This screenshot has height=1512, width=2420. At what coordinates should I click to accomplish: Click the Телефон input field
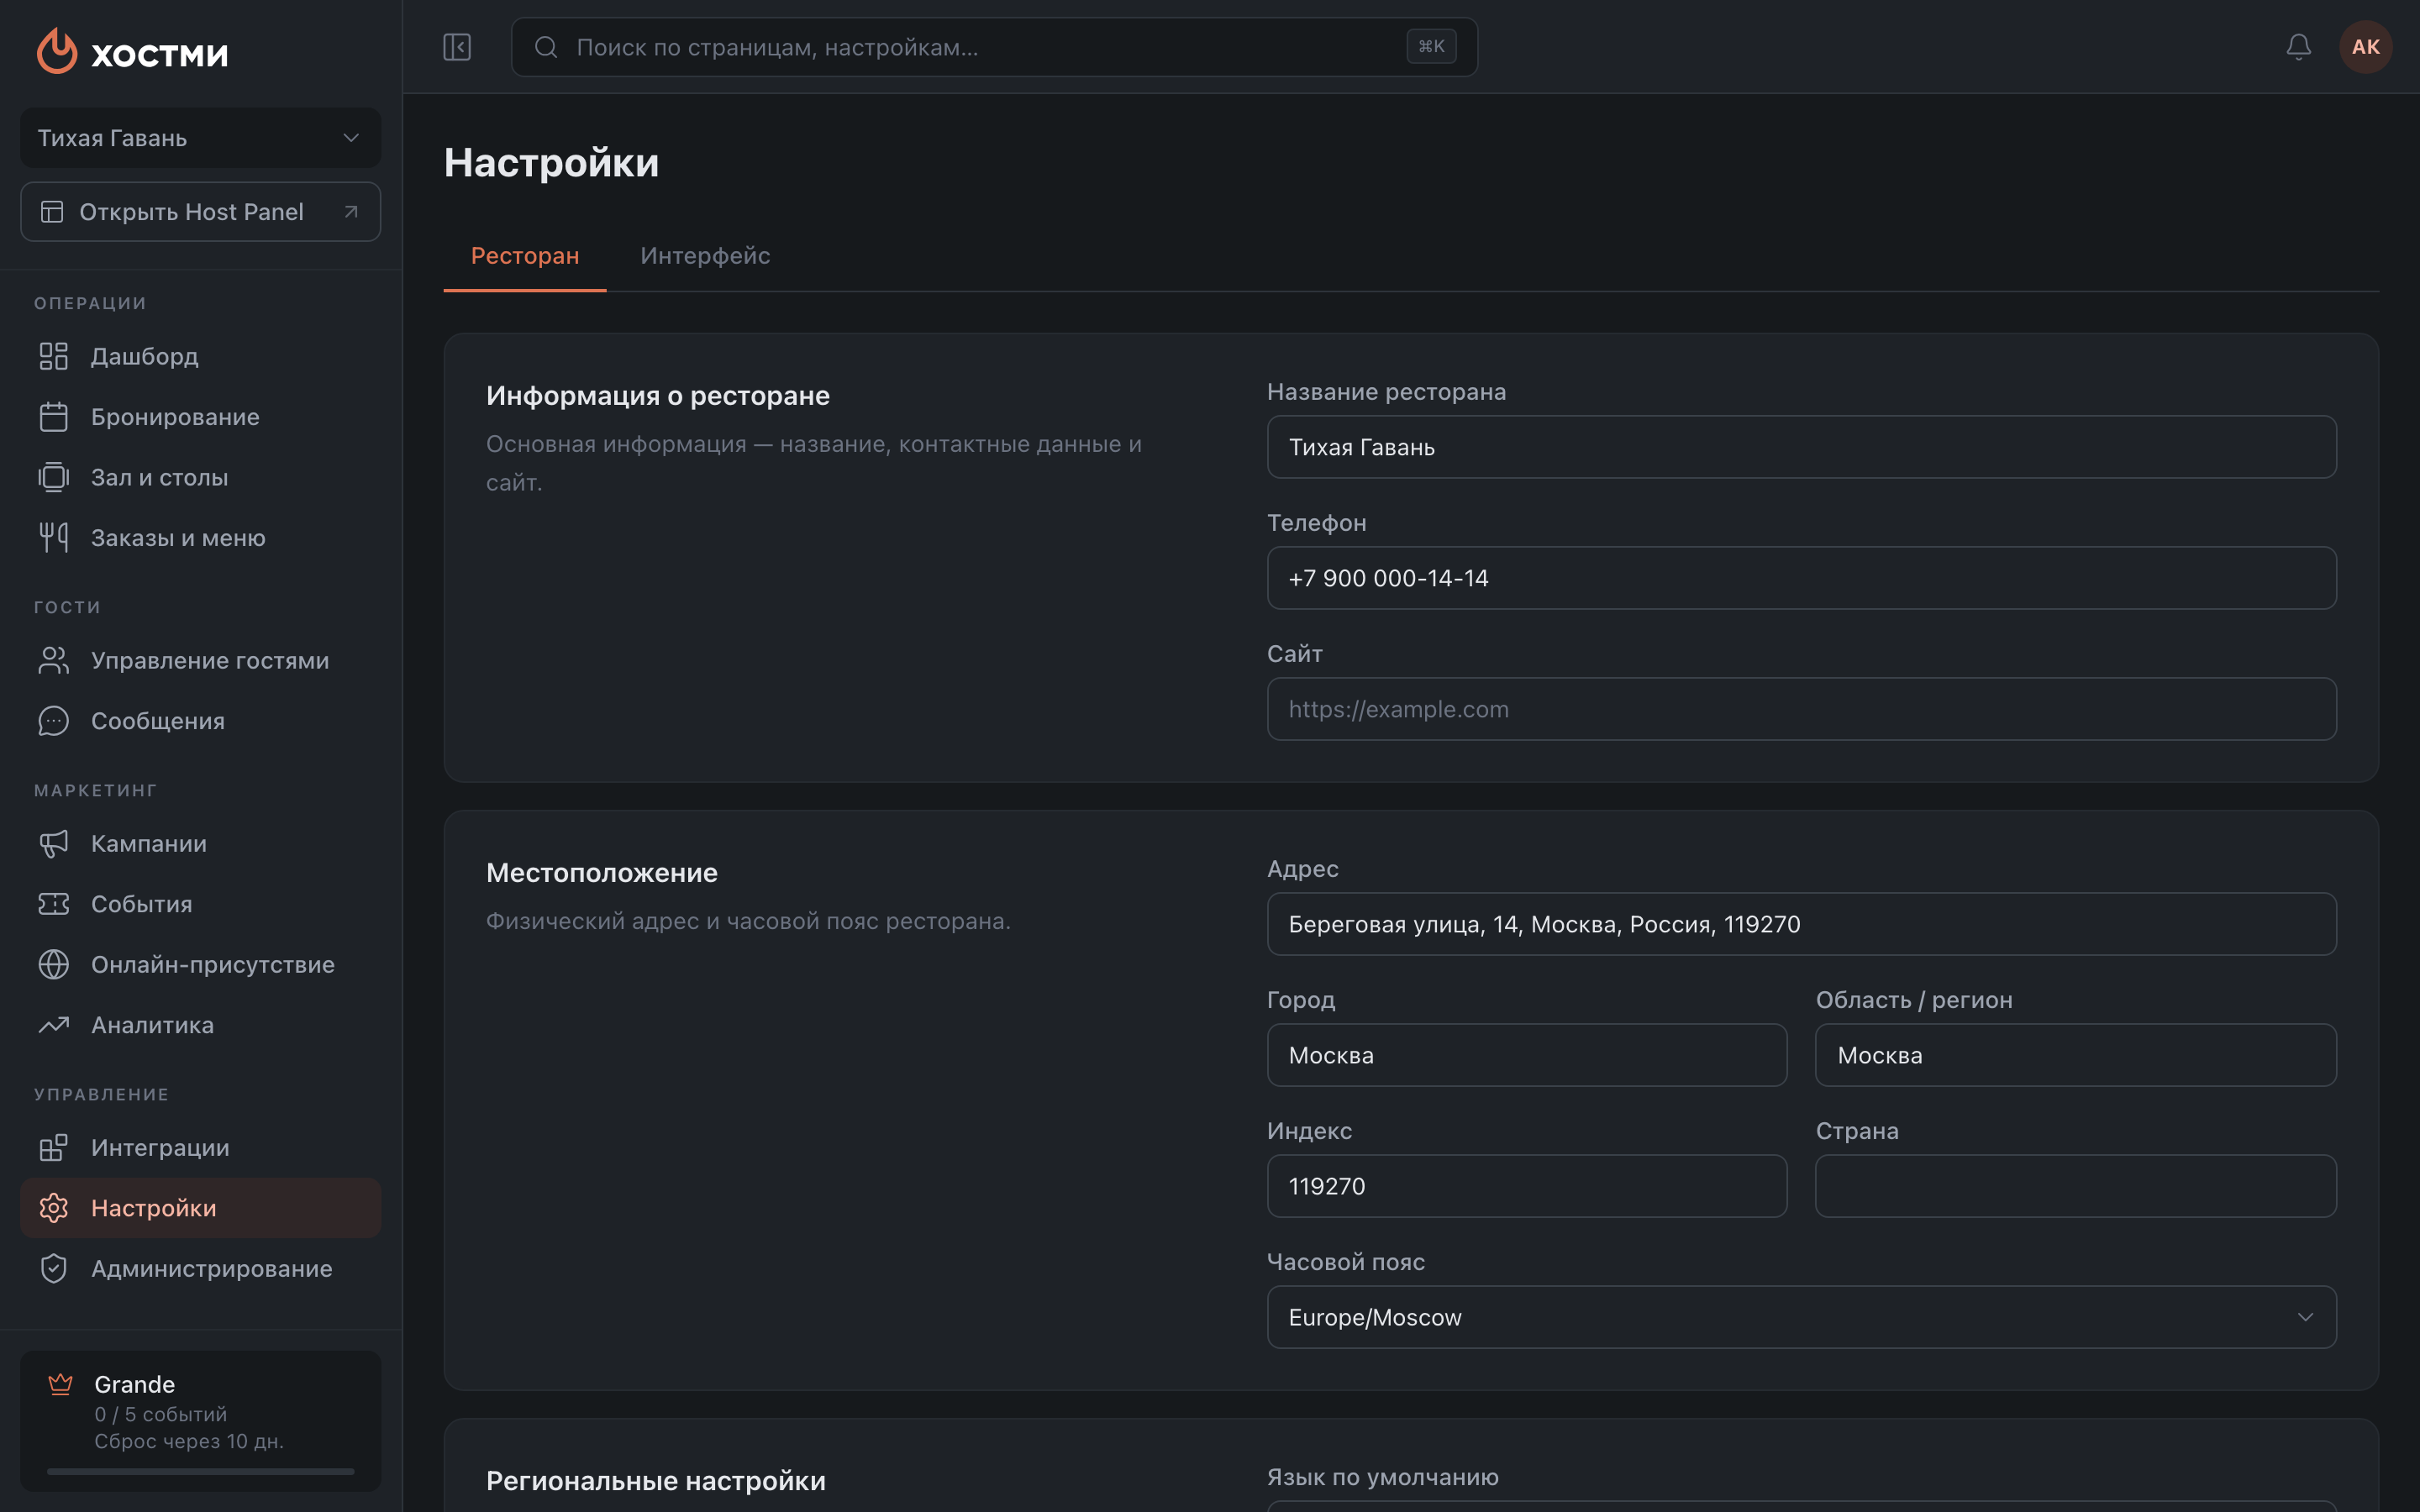click(x=1801, y=578)
